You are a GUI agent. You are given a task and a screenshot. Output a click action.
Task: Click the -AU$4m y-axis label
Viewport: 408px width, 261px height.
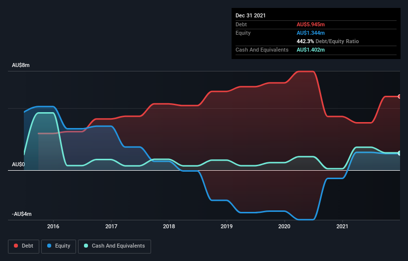(21, 214)
